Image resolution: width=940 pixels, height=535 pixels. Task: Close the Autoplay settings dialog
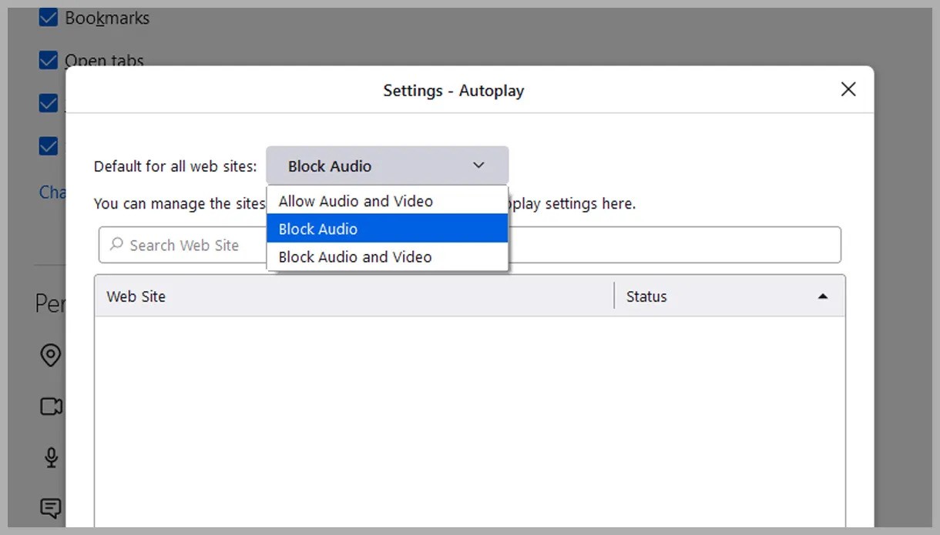point(848,89)
